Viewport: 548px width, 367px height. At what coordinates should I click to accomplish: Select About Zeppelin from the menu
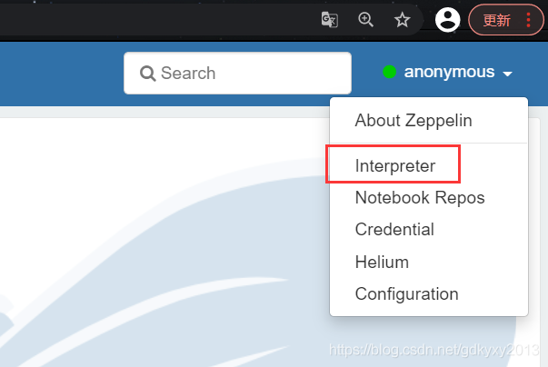click(413, 120)
